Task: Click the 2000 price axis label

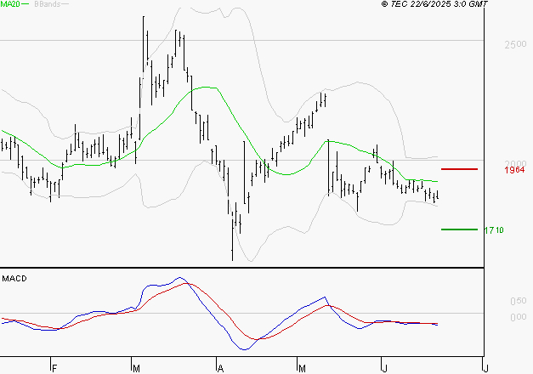Action: tap(515, 163)
